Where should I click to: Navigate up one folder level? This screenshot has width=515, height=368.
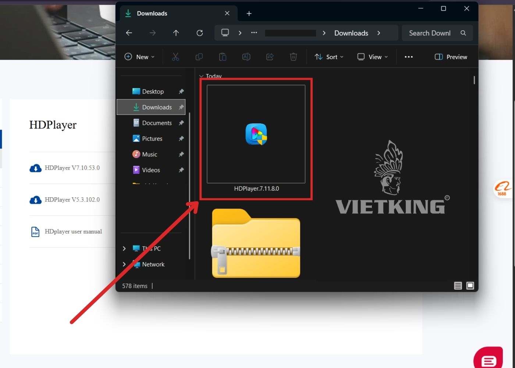point(176,33)
